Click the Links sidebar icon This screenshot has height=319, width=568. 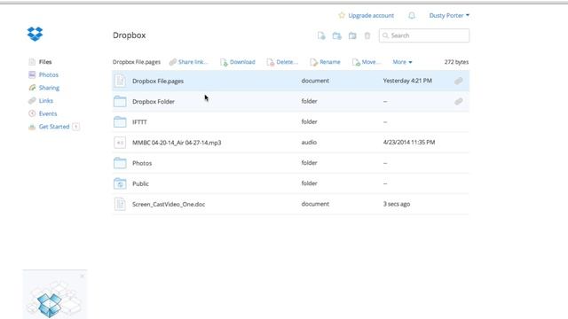pos(32,100)
